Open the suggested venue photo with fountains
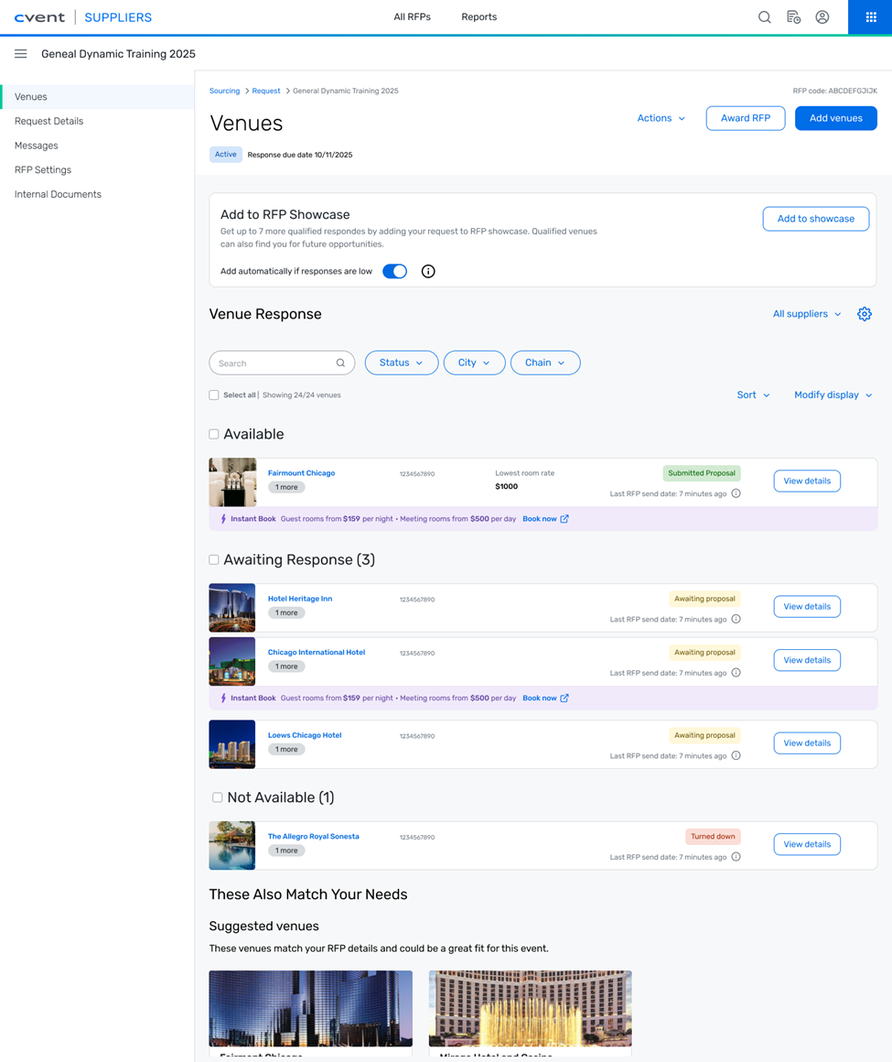Screen dimensions: 892x1062 531,1009
